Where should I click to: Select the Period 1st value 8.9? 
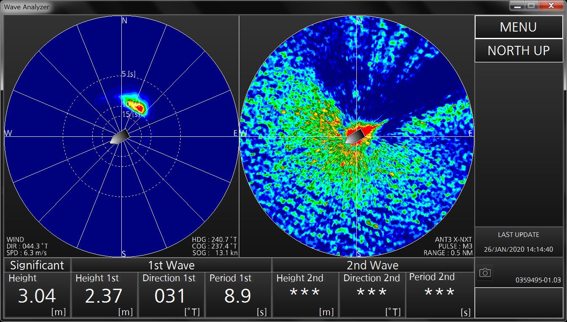pos(238,296)
